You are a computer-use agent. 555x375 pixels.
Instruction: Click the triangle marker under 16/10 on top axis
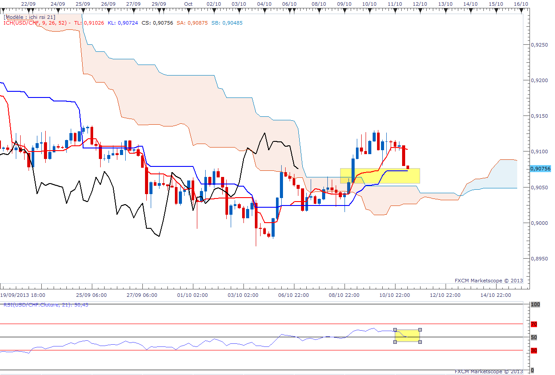coord(521,11)
